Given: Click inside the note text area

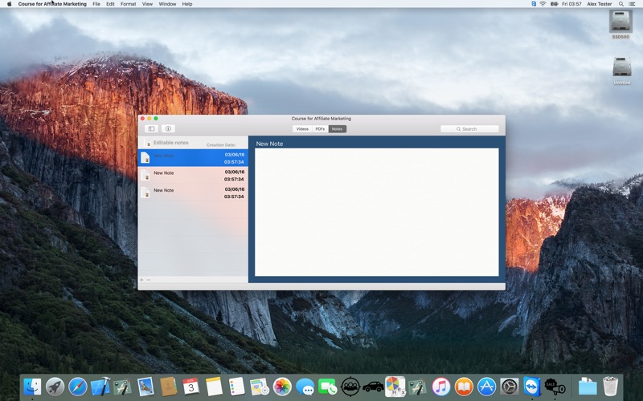Looking at the screenshot, I should [376, 213].
